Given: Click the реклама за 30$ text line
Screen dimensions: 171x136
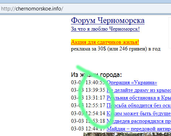Looking at the screenshot, I should click(116, 49).
